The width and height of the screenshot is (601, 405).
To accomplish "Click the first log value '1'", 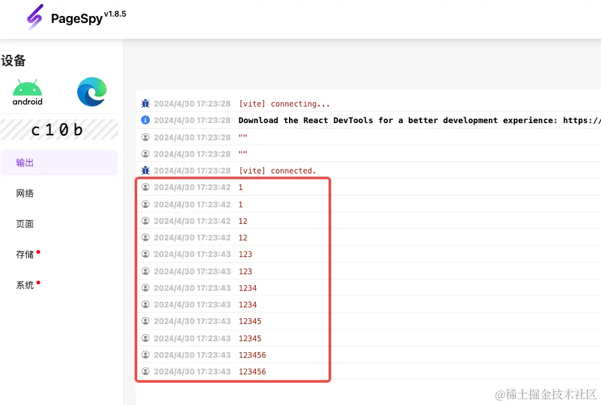I will pos(241,188).
